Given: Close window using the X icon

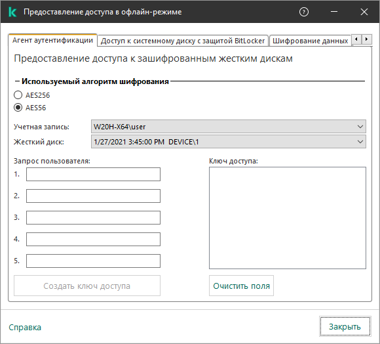Looking at the screenshot, I should point(364,12).
